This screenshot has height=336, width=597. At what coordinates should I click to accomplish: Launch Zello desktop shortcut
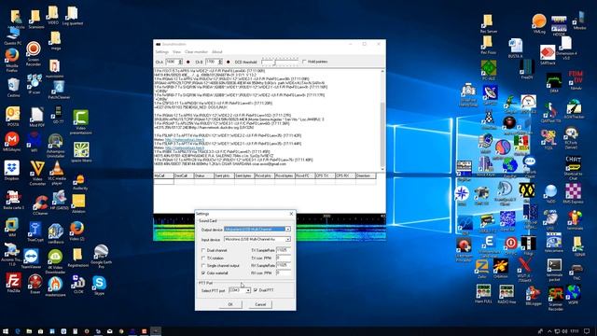[482, 269]
